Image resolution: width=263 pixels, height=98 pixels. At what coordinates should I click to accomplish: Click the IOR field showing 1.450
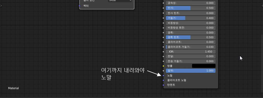pos(191,52)
